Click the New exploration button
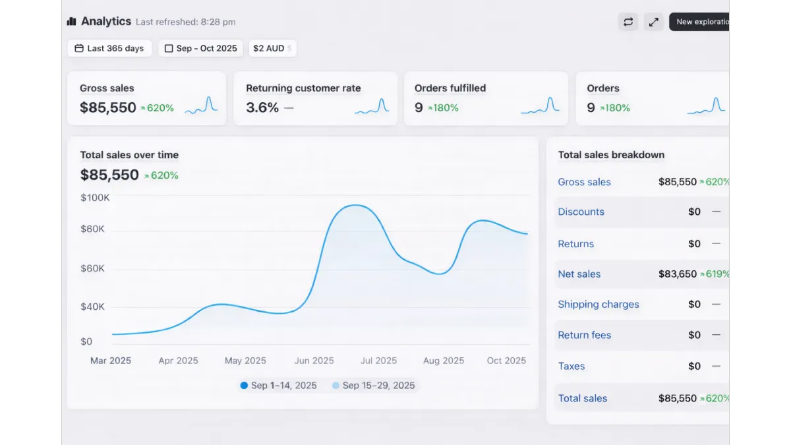The height and width of the screenshot is (445, 791). tap(701, 22)
